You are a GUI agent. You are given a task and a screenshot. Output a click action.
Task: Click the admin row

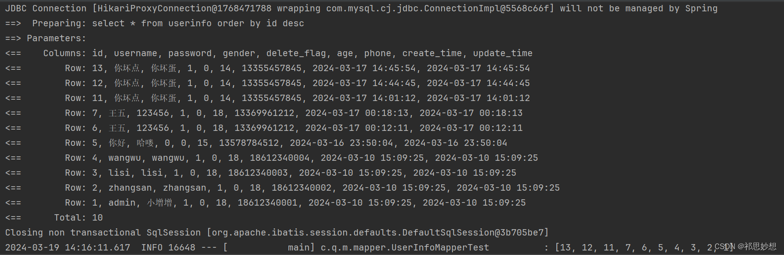(266, 203)
